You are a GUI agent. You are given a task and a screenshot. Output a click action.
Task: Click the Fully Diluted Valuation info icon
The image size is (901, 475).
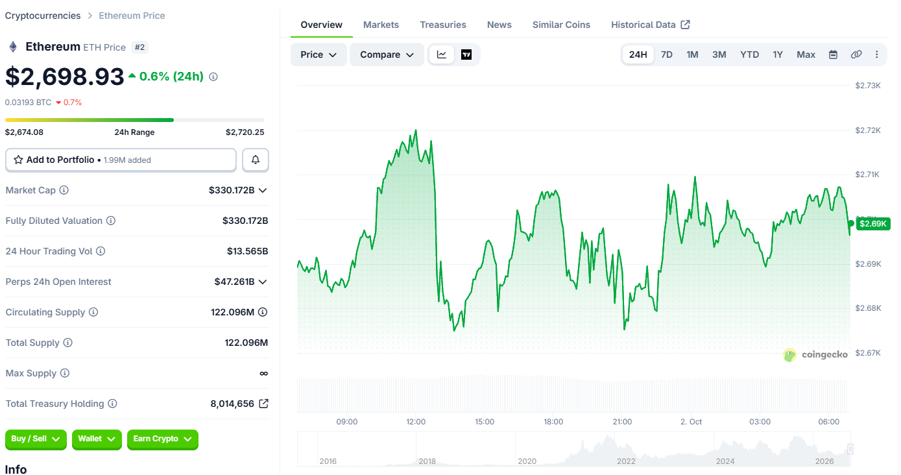111,221
